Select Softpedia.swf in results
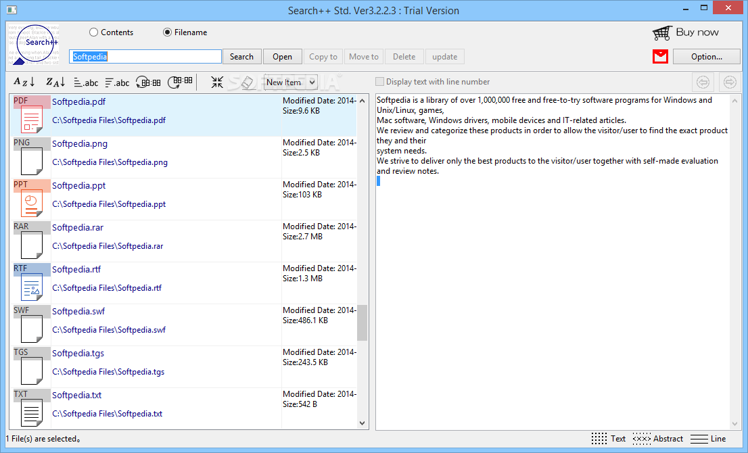The image size is (748, 453). (78, 312)
